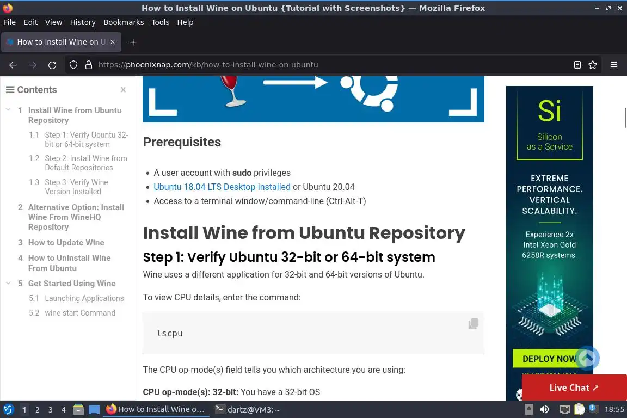Click Firefox window entry in taskbar
This screenshot has height=418, width=627.
click(156, 409)
